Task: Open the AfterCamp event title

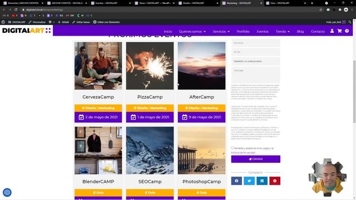Action: [x=201, y=97]
